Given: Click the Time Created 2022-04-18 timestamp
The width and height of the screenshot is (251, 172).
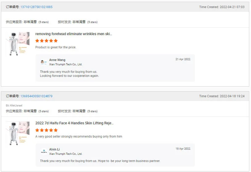Looking at the screenshot, I should coord(222,96).
